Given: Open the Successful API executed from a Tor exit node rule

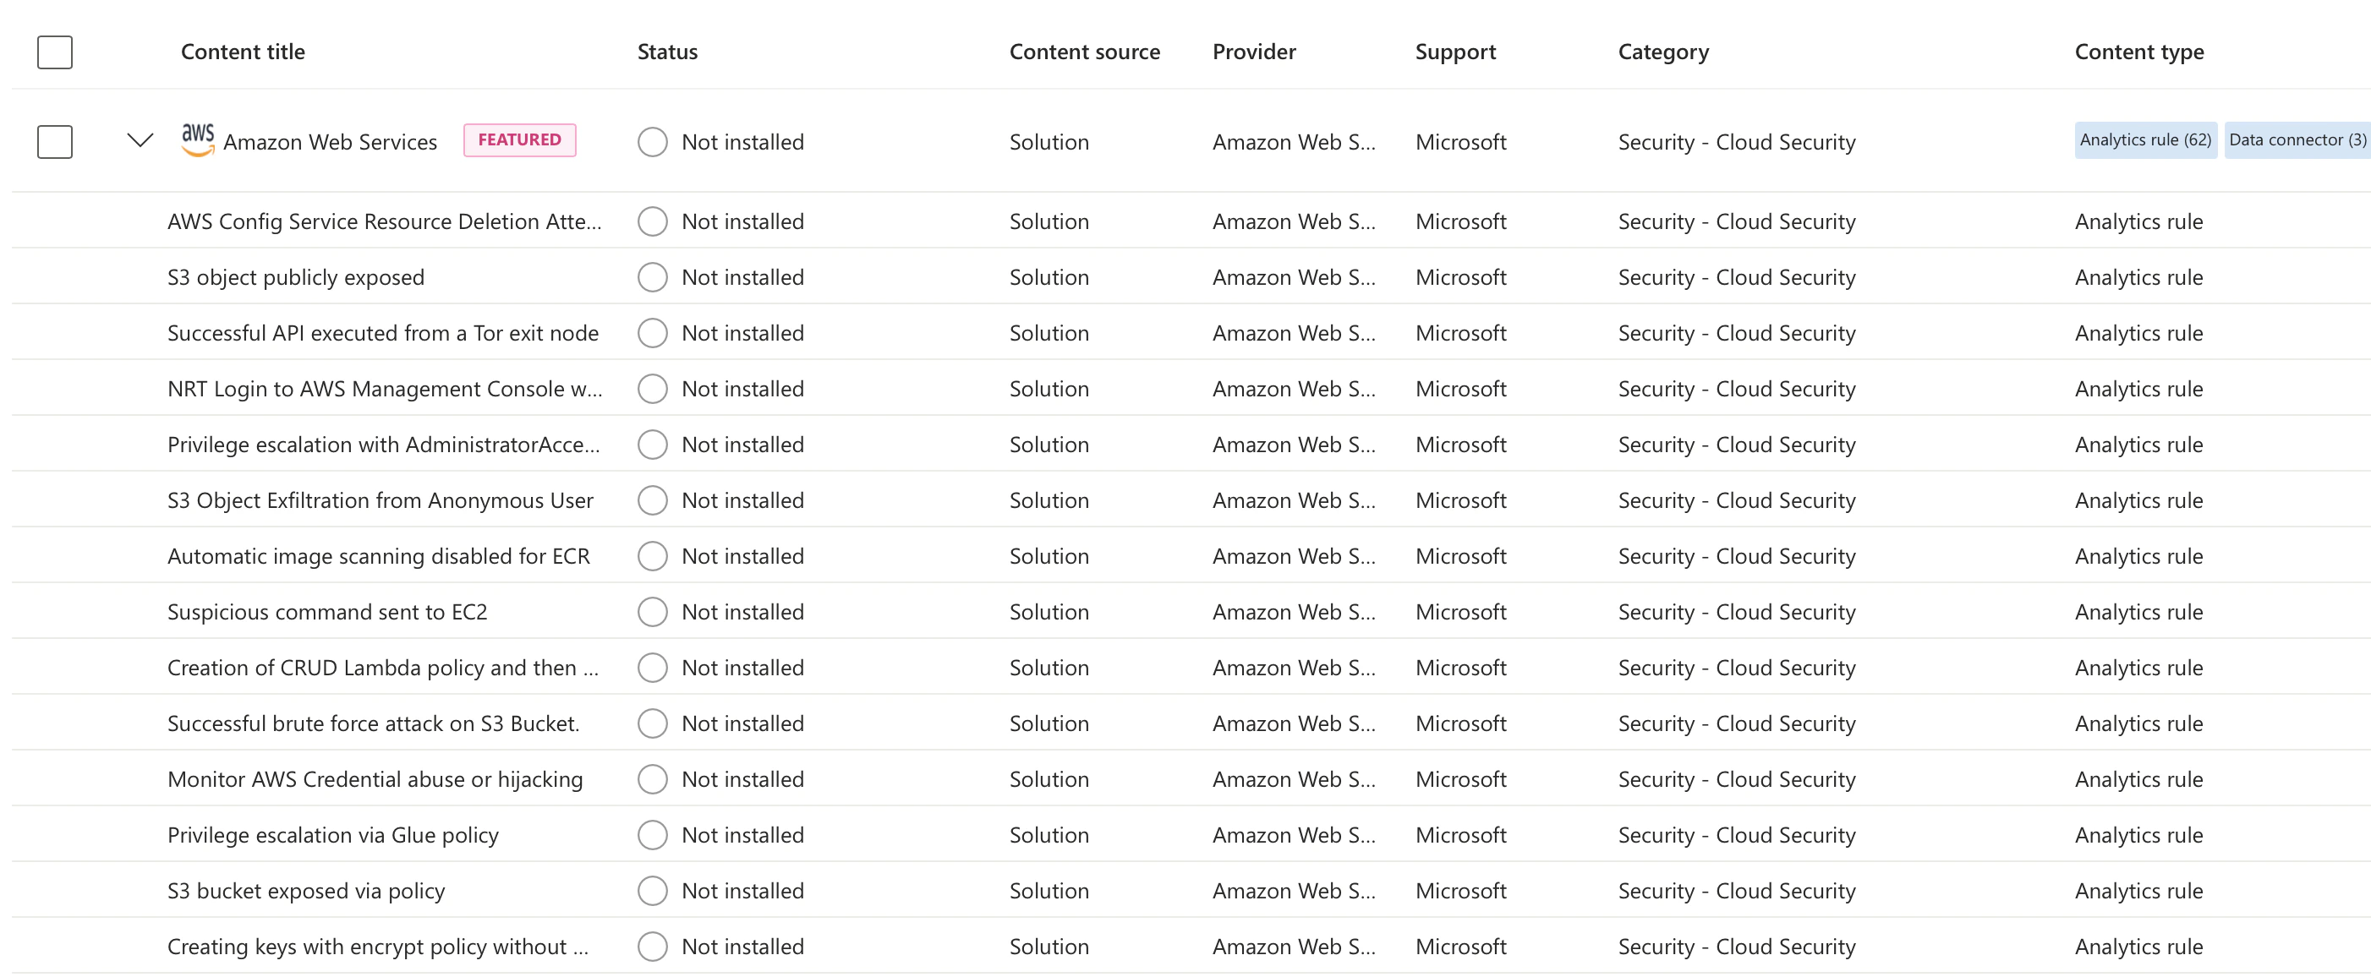Looking at the screenshot, I should pos(383,332).
